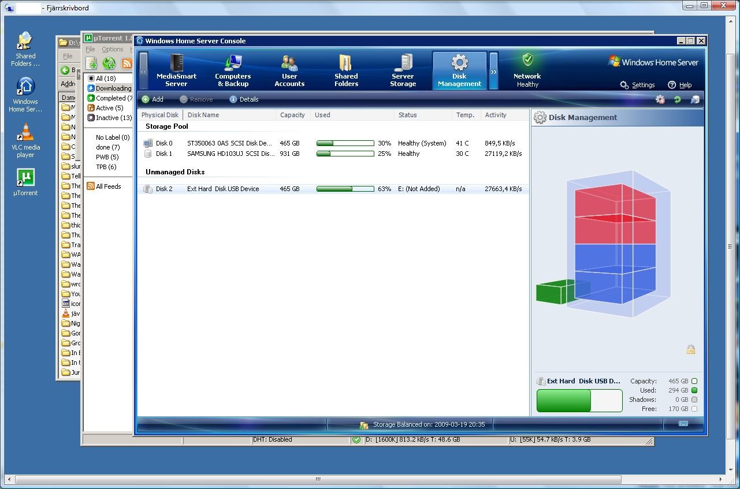Click the Disk Management gear icon in the side panel
This screenshot has height=489, width=740.
point(540,118)
